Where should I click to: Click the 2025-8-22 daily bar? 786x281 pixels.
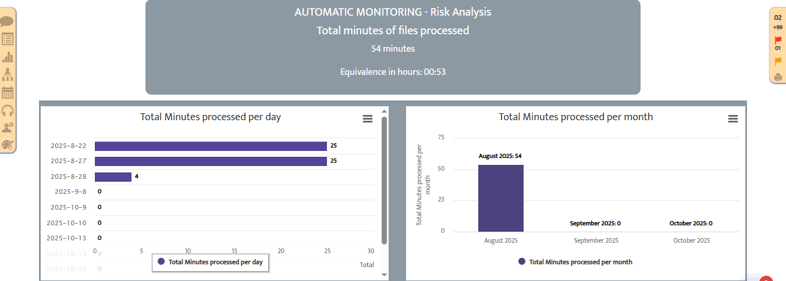pos(211,146)
